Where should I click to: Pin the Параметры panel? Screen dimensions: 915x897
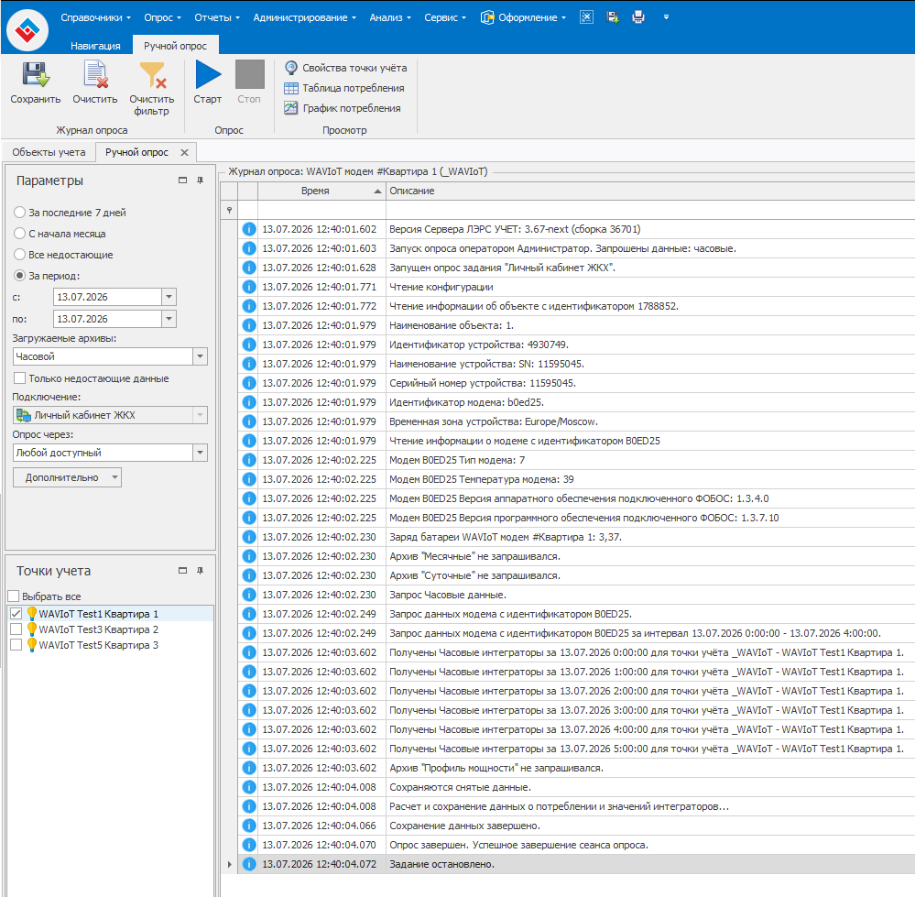(x=201, y=180)
